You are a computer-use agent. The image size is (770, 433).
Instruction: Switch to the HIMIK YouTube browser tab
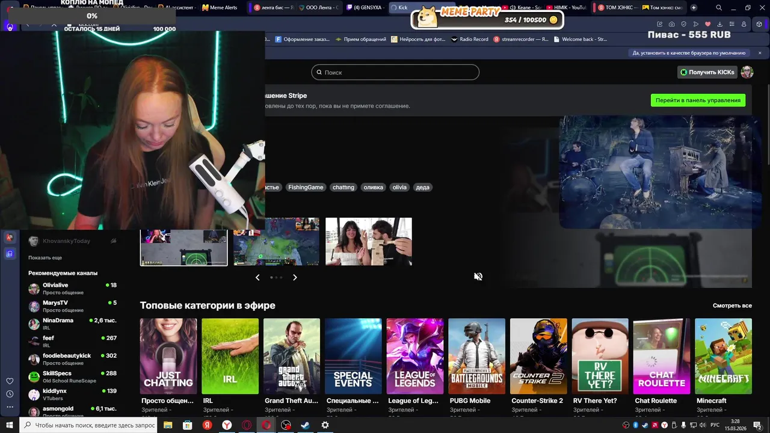[566, 8]
